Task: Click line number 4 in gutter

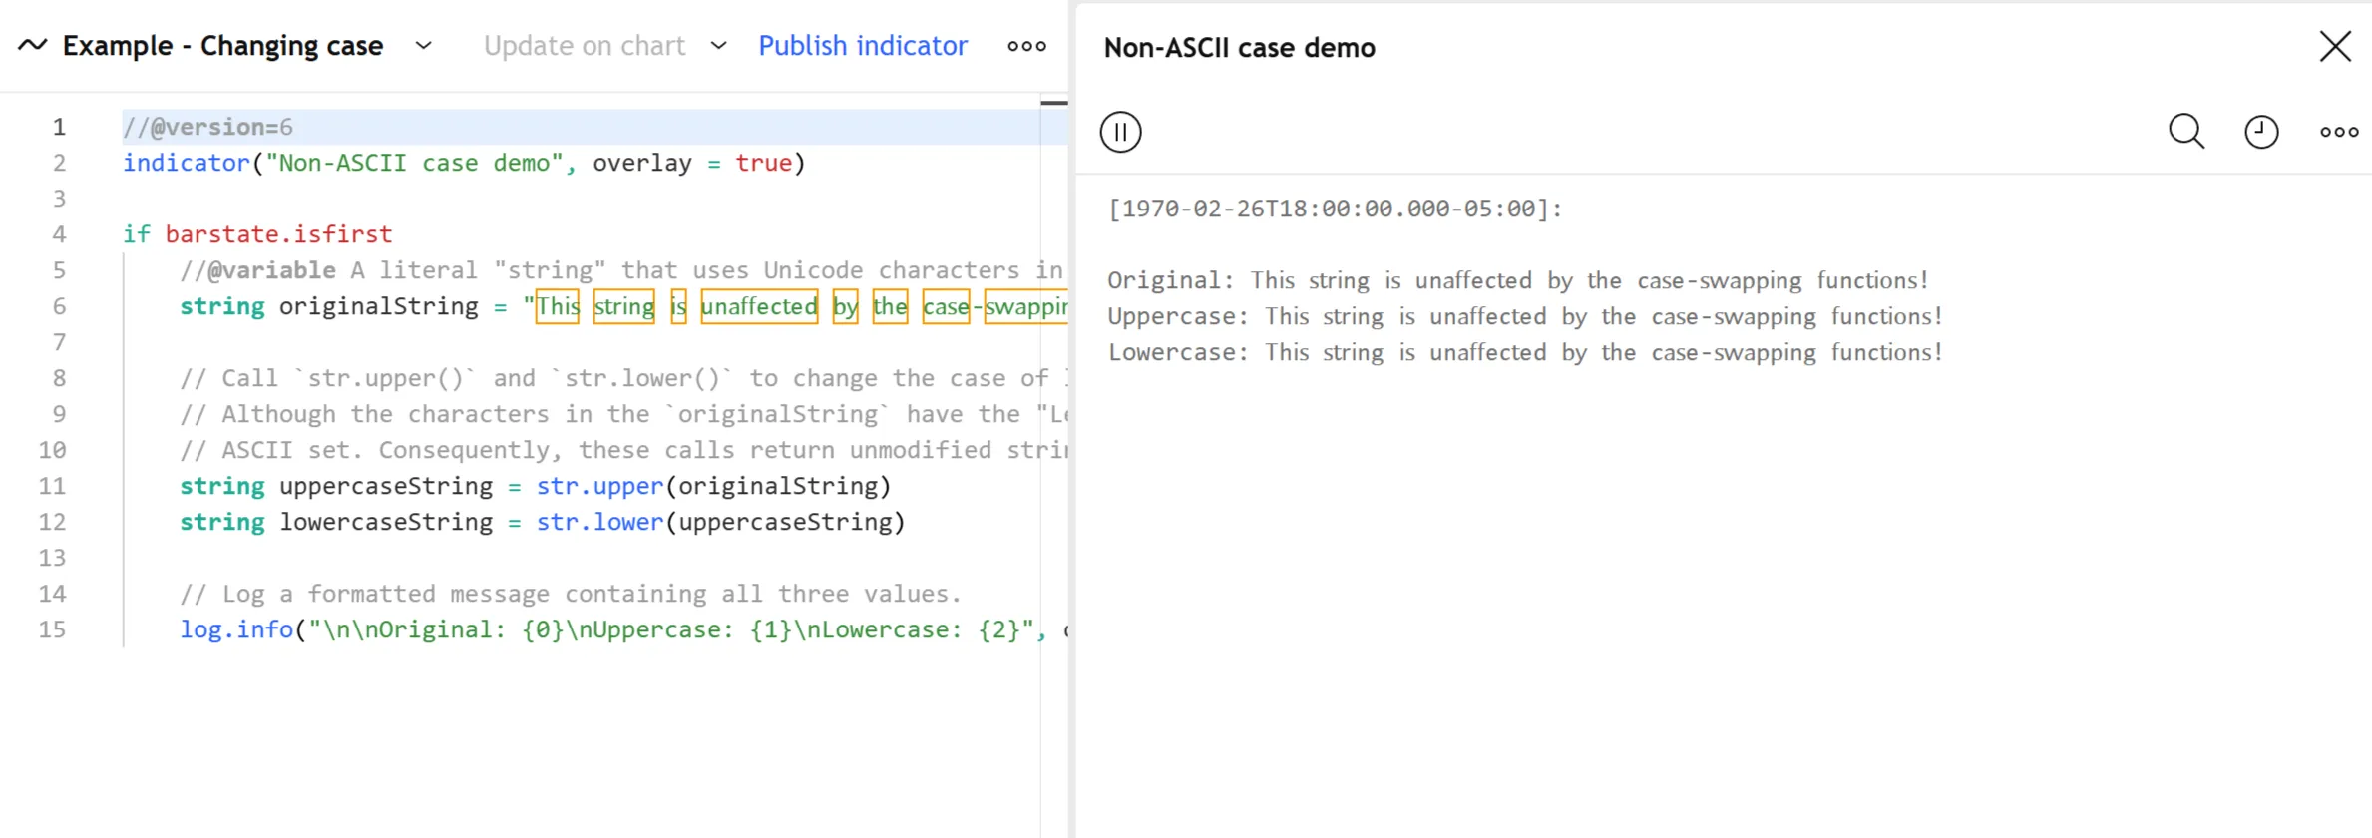Action: (59, 234)
